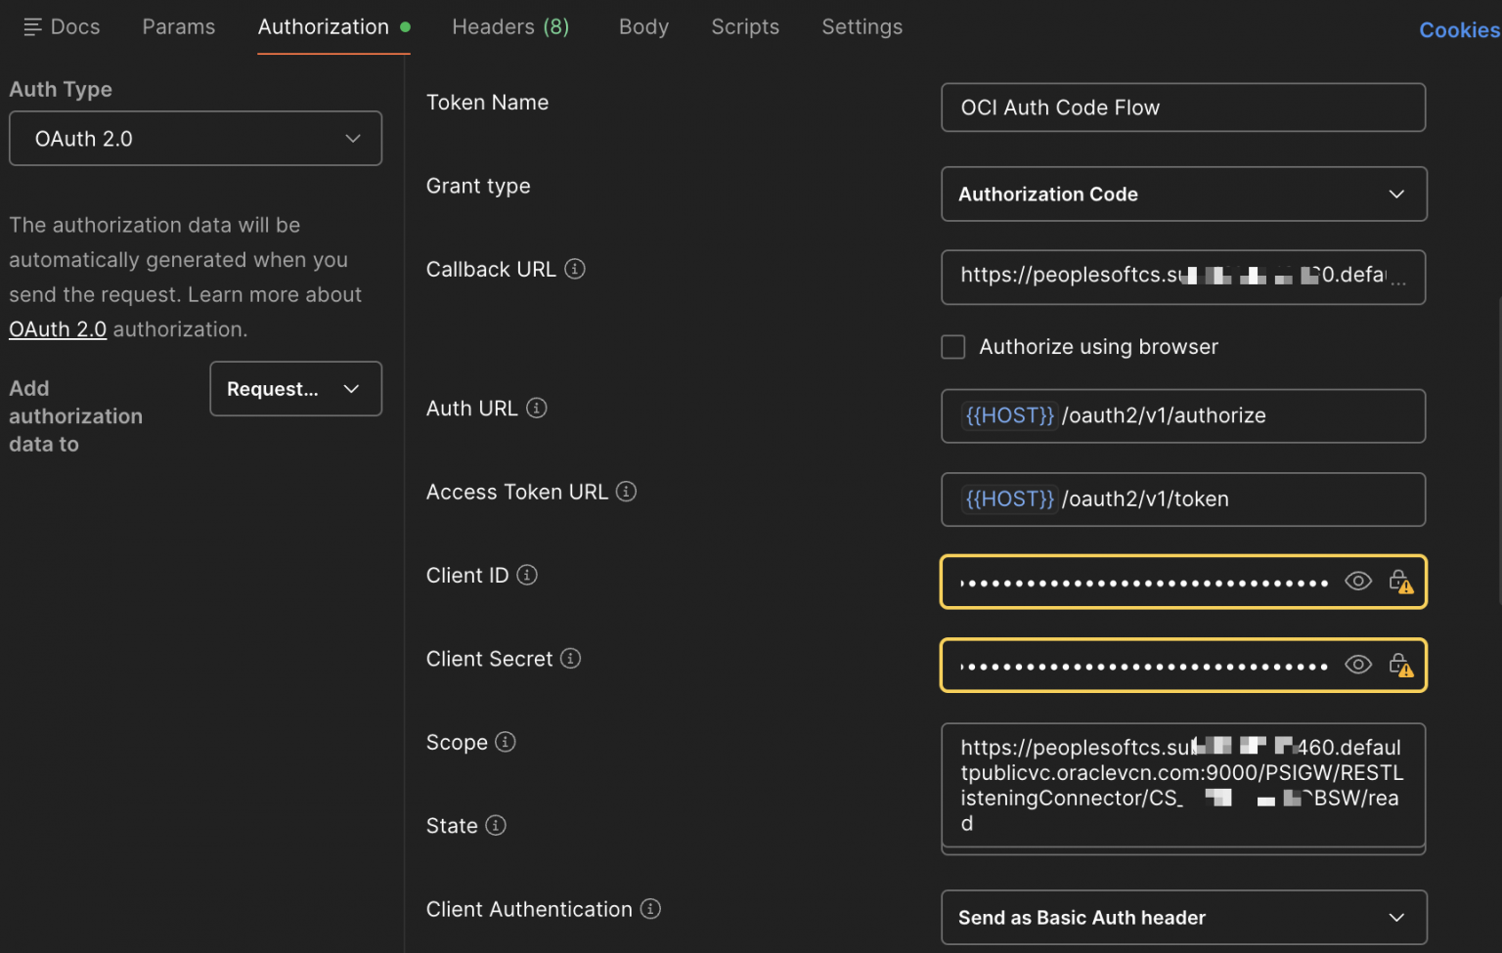The height and width of the screenshot is (953, 1502).
Task: Reveal the Client Secret with eye icon
Action: [x=1358, y=665]
